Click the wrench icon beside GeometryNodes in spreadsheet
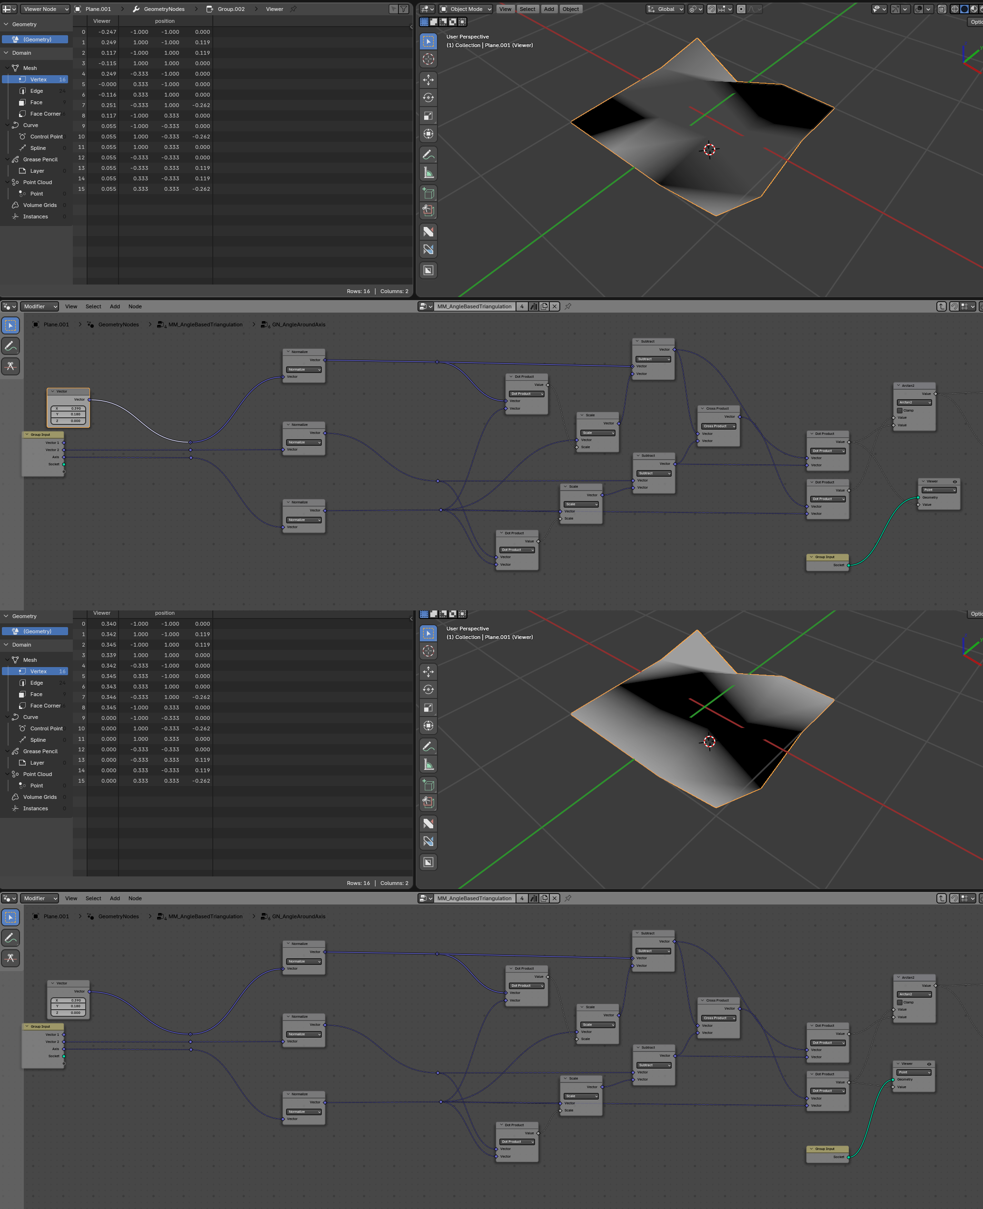Screen dimensions: 983x1209 tap(136, 9)
